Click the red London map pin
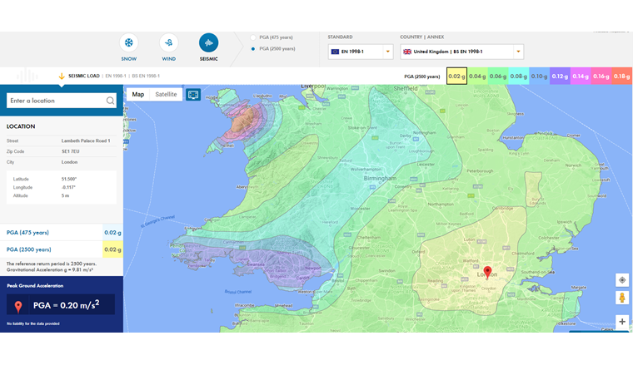 [x=488, y=273]
